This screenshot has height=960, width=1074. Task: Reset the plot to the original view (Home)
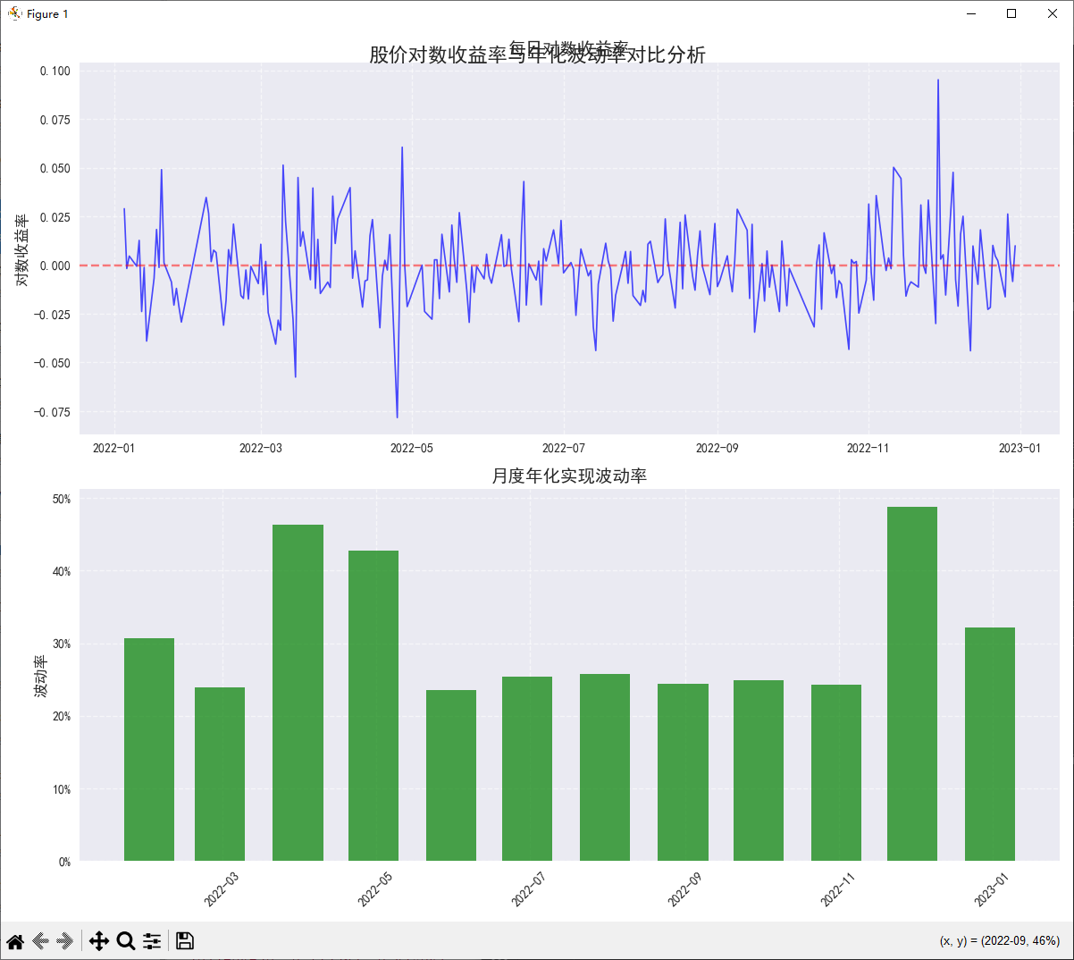(x=15, y=940)
